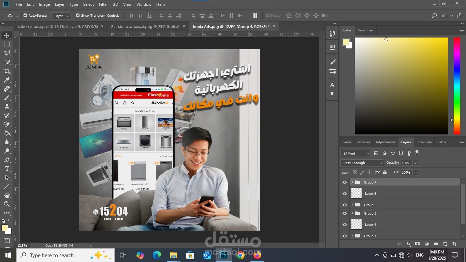Activate the Pen tool
The image size is (466, 262).
pyautogui.click(x=6, y=160)
